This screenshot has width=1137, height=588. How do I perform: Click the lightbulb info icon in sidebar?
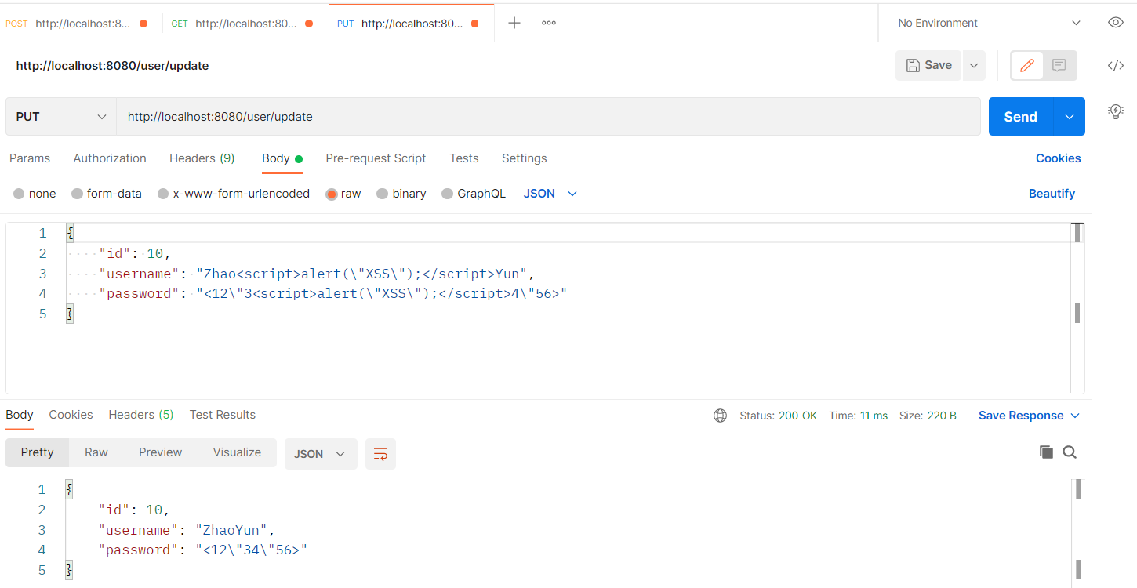pyautogui.click(x=1115, y=111)
